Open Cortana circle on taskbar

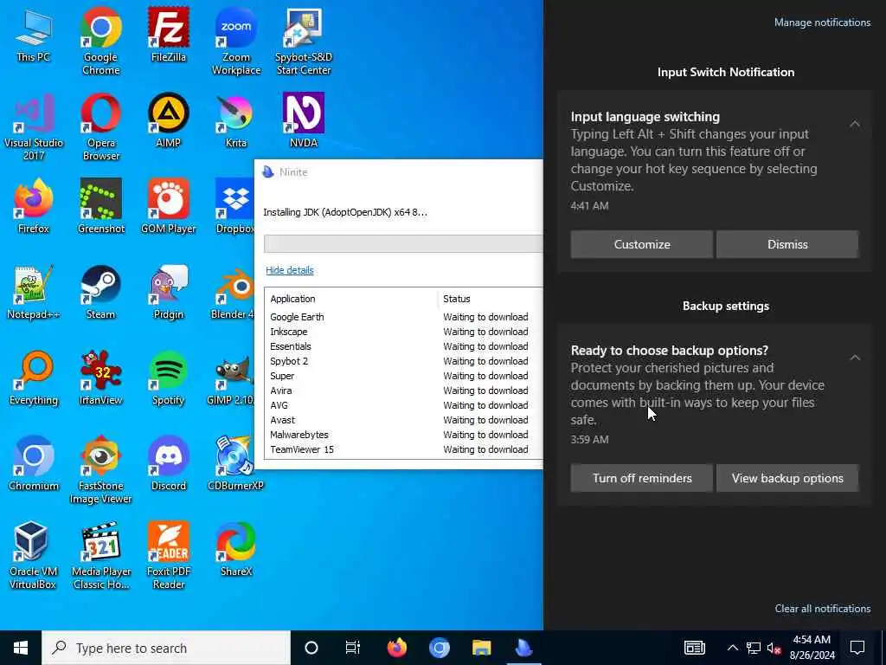[311, 648]
